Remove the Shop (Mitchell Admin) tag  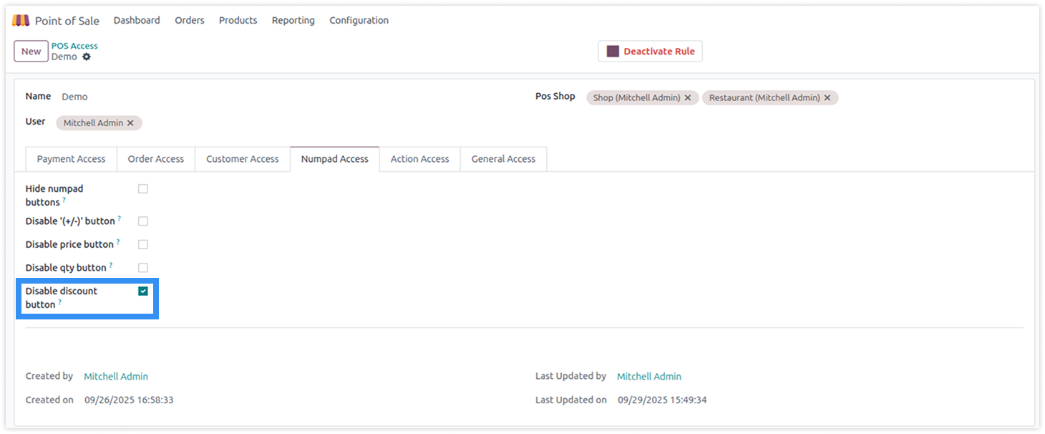pos(688,98)
